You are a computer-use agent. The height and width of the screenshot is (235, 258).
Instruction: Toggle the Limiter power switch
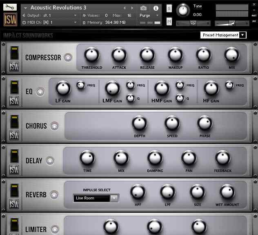[14, 225]
